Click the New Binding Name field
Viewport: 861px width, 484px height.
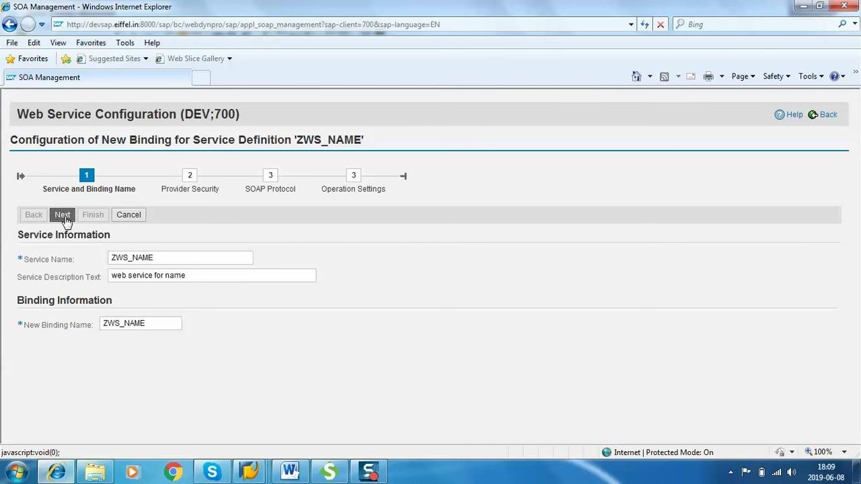pyautogui.click(x=141, y=323)
